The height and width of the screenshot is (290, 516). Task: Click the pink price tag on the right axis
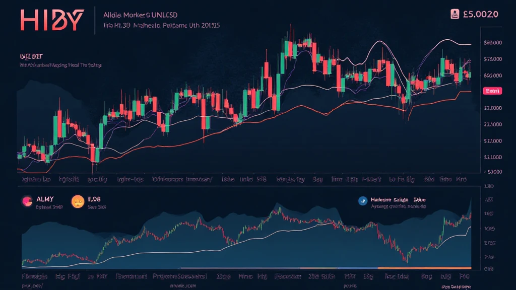(x=491, y=91)
